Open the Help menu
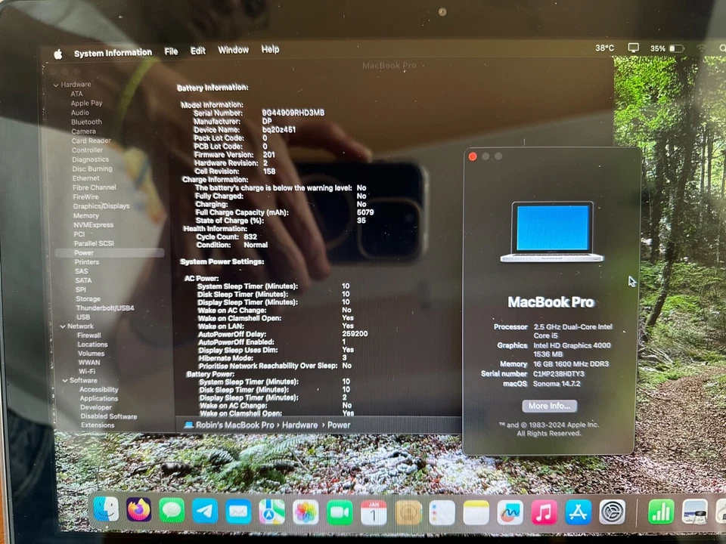The width and height of the screenshot is (726, 544). (x=270, y=49)
